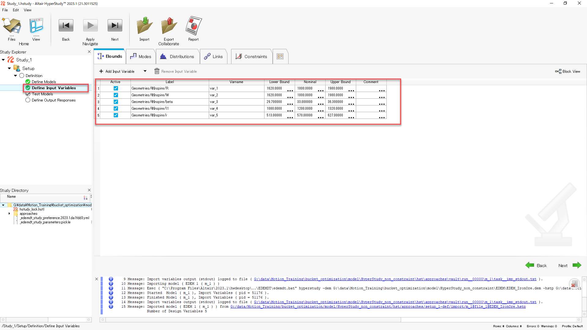Viewport: 587px width, 330px height.
Task: Click the Apply play icon
Action: coord(90,26)
